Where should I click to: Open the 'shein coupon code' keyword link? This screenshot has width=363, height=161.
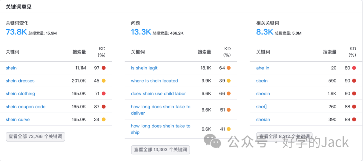(26, 107)
